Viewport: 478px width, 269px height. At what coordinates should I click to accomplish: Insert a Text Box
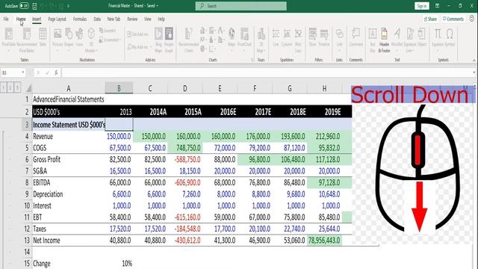[x=373, y=40]
